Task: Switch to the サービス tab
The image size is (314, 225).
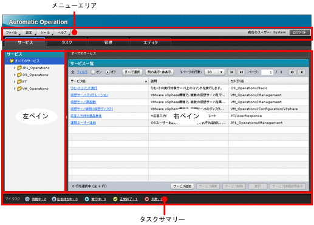Action: tap(25, 42)
